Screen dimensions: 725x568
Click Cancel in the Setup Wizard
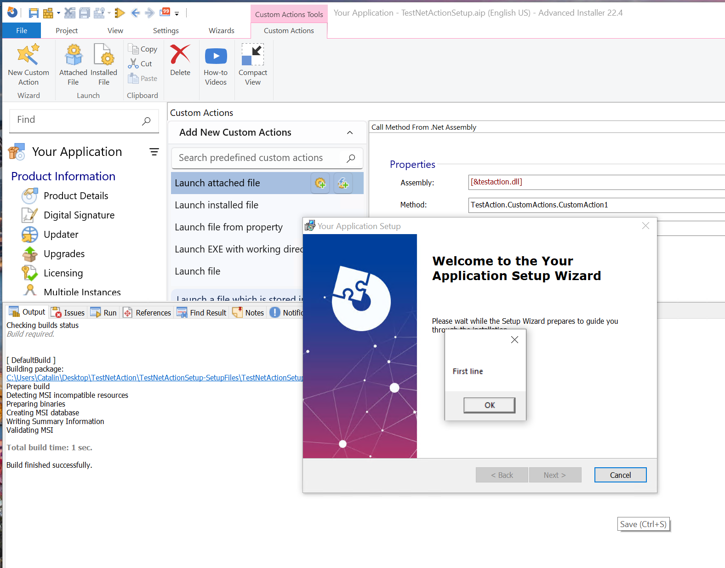coord(620,475)
